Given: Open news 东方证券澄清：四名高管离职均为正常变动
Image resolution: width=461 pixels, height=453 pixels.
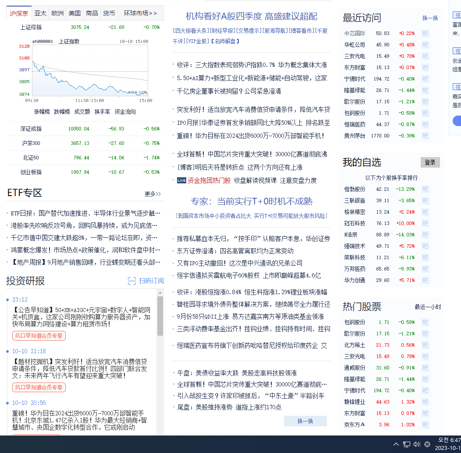Looking at the screenshot, I should [235, 251].
